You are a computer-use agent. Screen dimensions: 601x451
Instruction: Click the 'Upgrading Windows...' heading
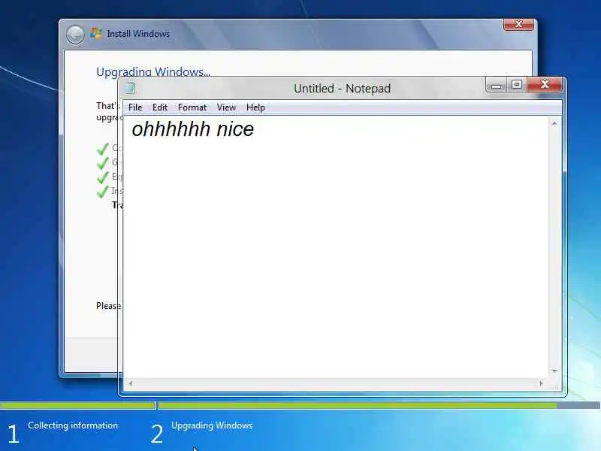pos(153,71)
